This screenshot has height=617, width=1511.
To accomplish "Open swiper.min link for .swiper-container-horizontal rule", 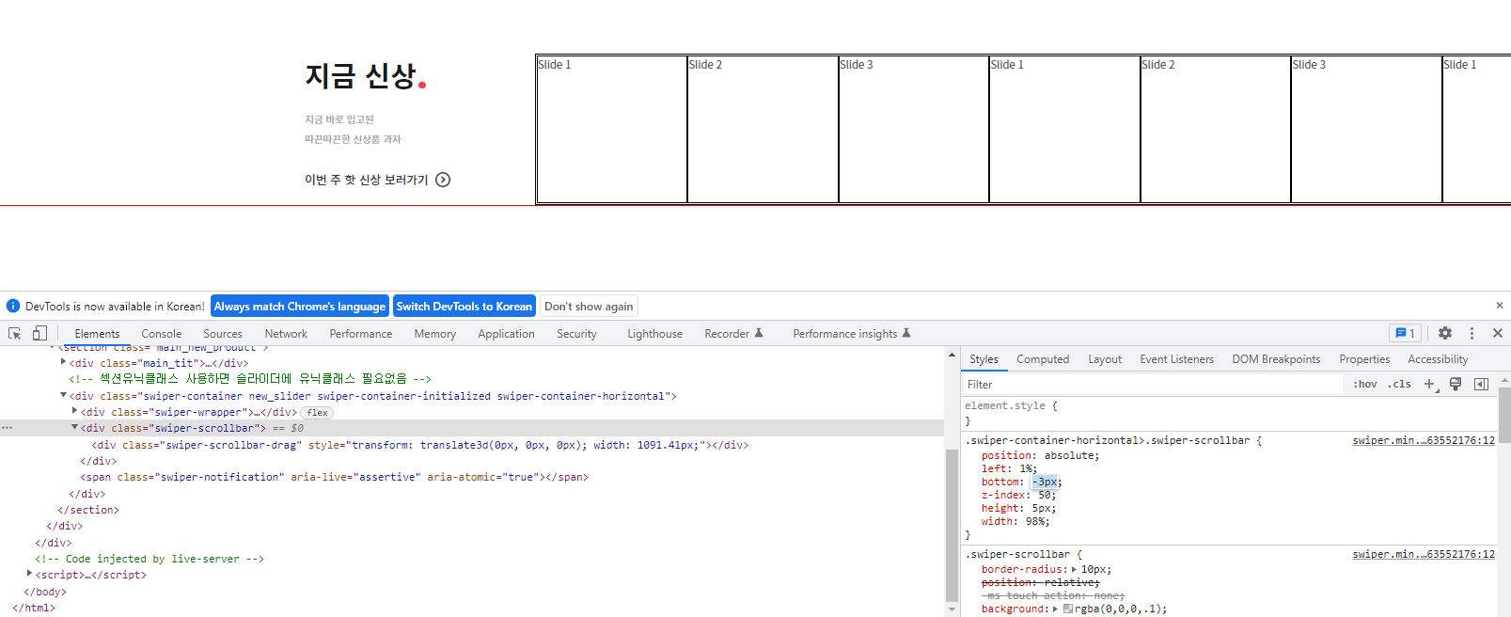I will pos(1424,440).
